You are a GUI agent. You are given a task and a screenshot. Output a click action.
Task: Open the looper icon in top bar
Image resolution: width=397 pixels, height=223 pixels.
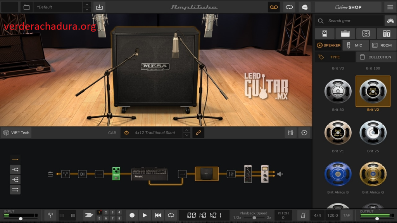tap(289, 7)
